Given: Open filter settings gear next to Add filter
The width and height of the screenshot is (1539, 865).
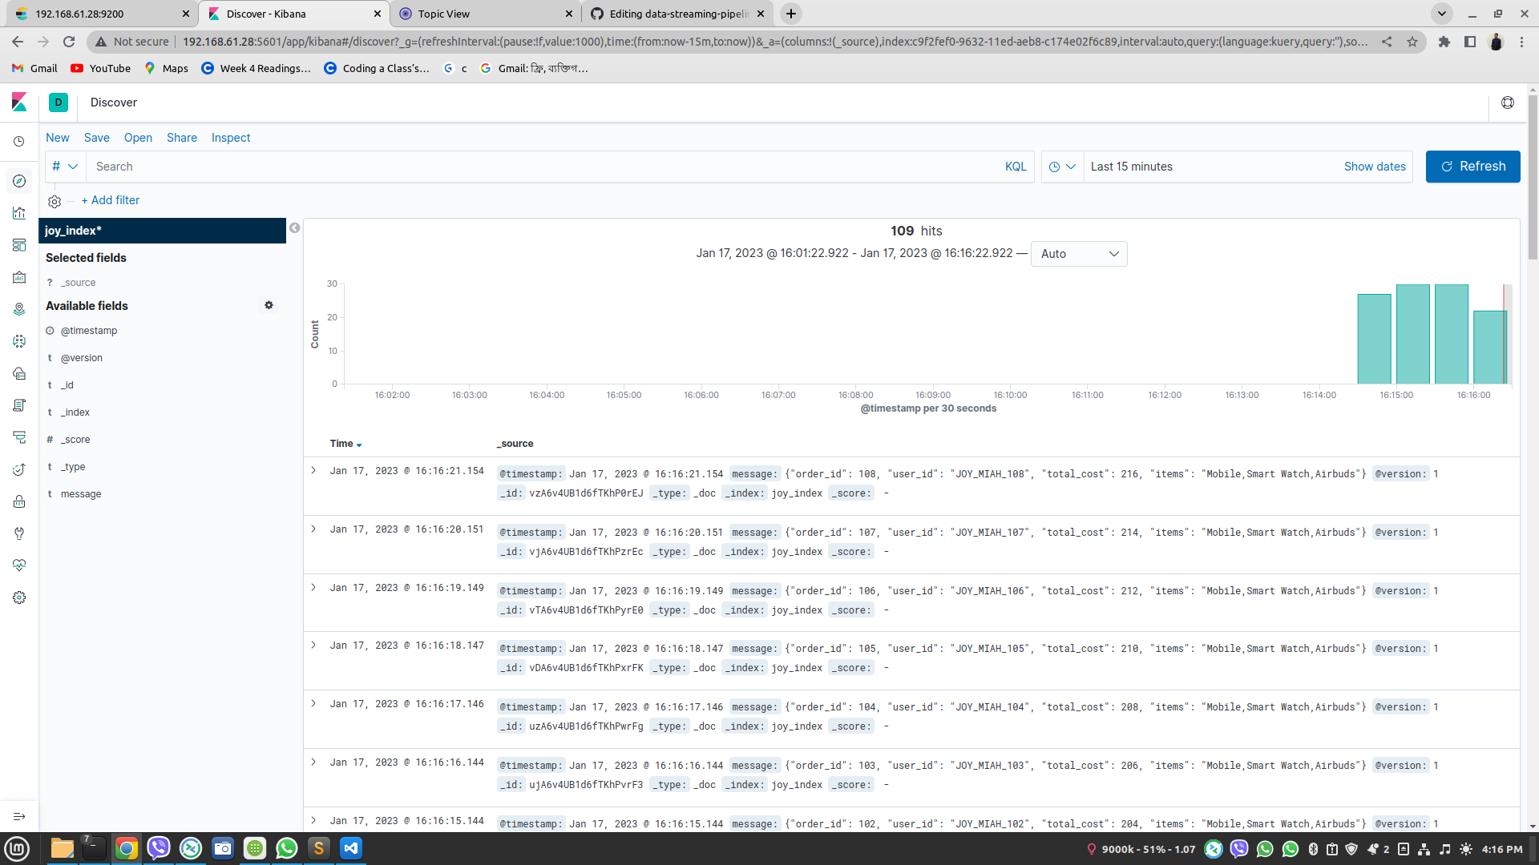Looking at the screenshot, I should 55,201.
